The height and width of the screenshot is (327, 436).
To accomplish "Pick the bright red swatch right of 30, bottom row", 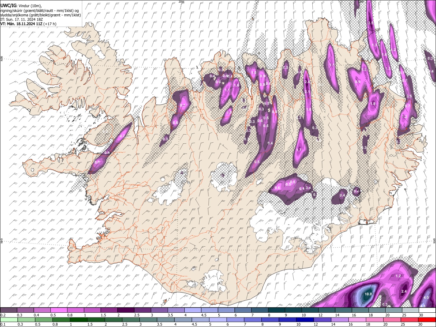I will click(427, 320).
